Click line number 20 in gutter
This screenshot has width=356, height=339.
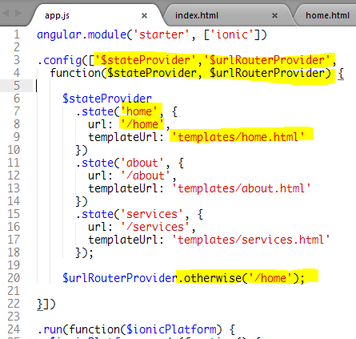[x=14, y=278]
